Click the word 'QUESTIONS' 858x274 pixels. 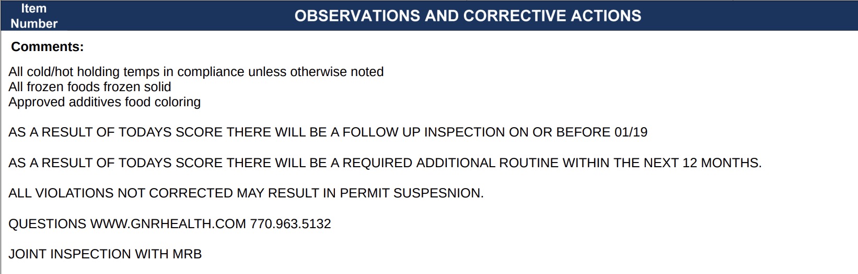[47, 224]
